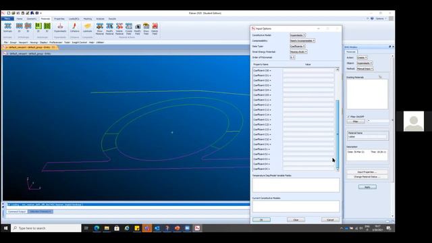Click the Input Properties button

(x=367, y=172)
